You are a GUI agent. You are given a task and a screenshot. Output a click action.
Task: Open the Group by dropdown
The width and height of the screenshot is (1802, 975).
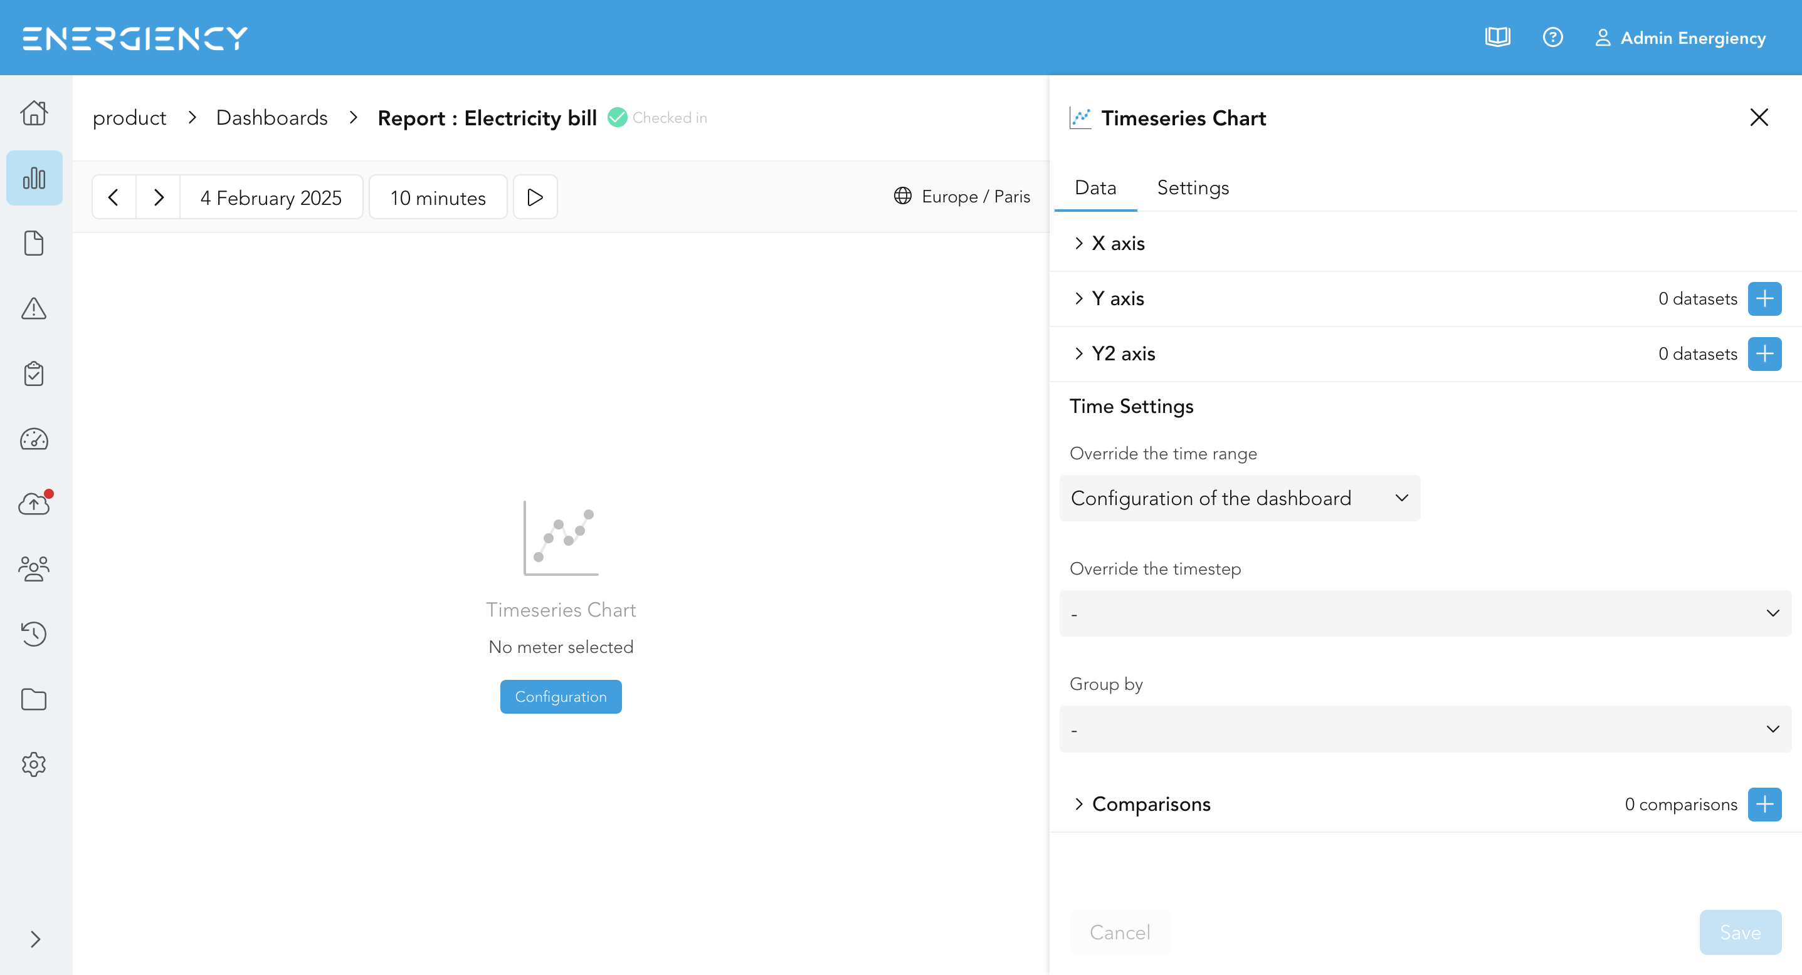click(x=1425, y=729)
